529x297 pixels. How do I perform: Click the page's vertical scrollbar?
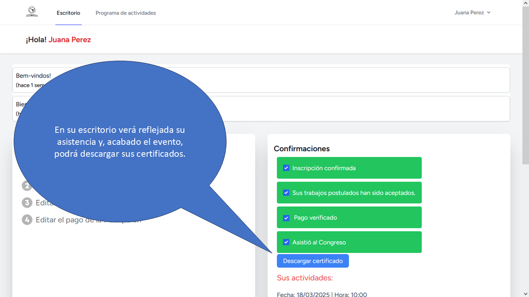click(525, 82)
